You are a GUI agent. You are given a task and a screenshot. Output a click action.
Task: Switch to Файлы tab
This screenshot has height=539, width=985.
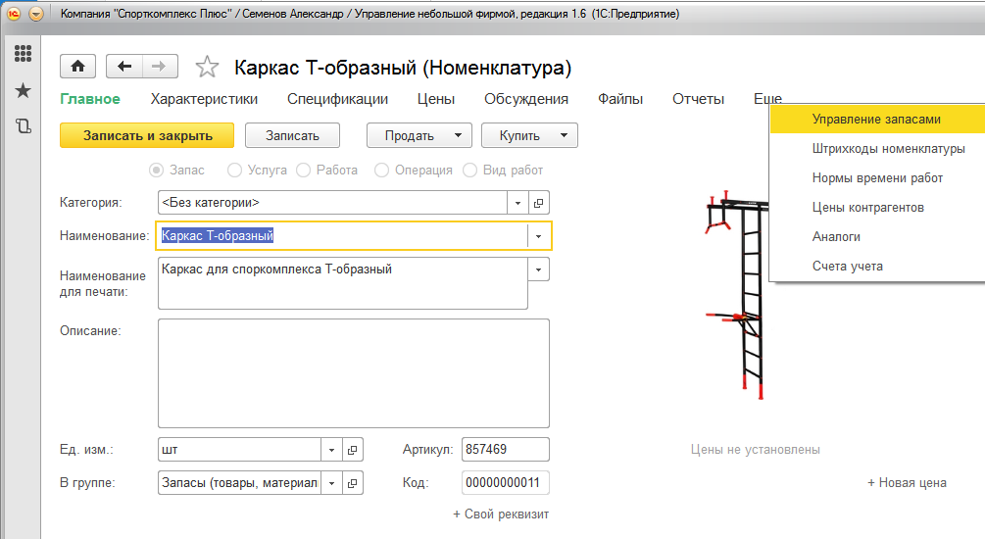(x=620, y=99)
